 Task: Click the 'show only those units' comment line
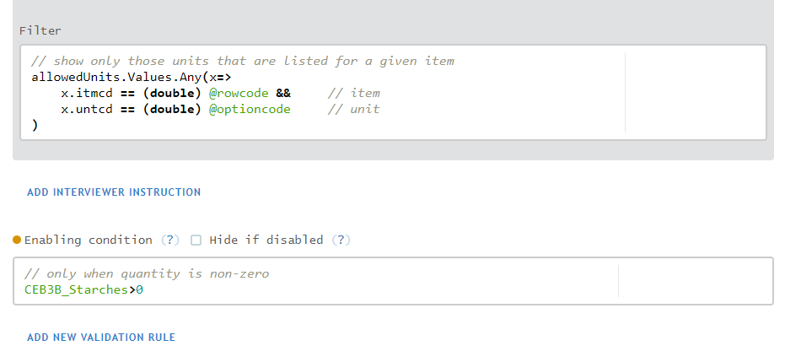pyautogui.click(x=242, y=61)
